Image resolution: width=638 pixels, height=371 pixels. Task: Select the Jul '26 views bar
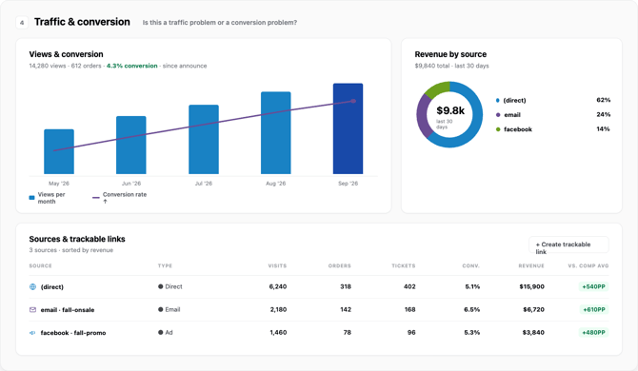204,140
